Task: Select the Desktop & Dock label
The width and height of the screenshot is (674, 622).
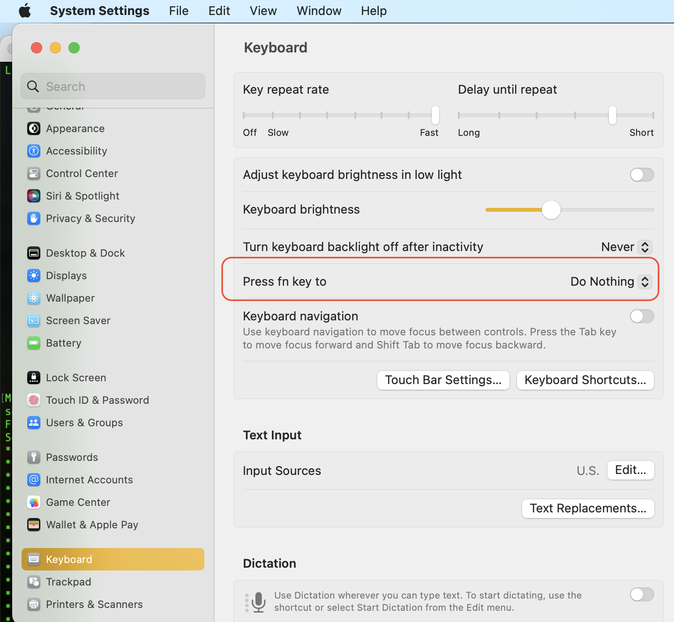Action: (x=85, y=253)
